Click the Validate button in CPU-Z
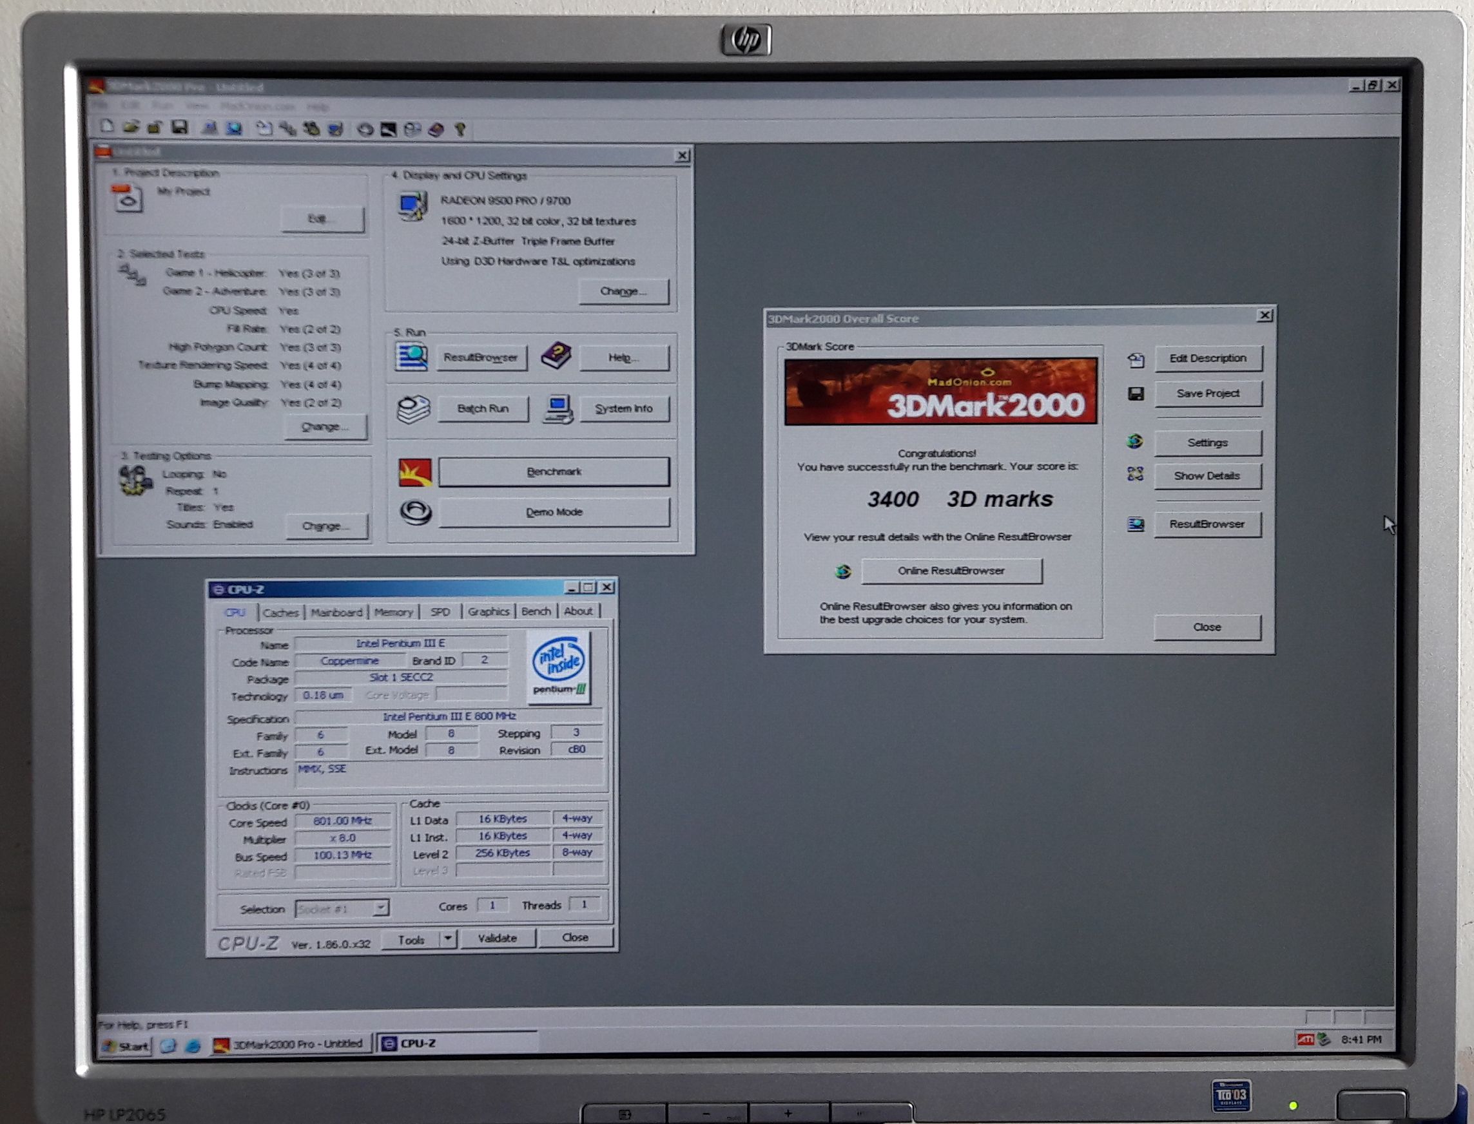 pyautogui.click(x=498, y=938)
